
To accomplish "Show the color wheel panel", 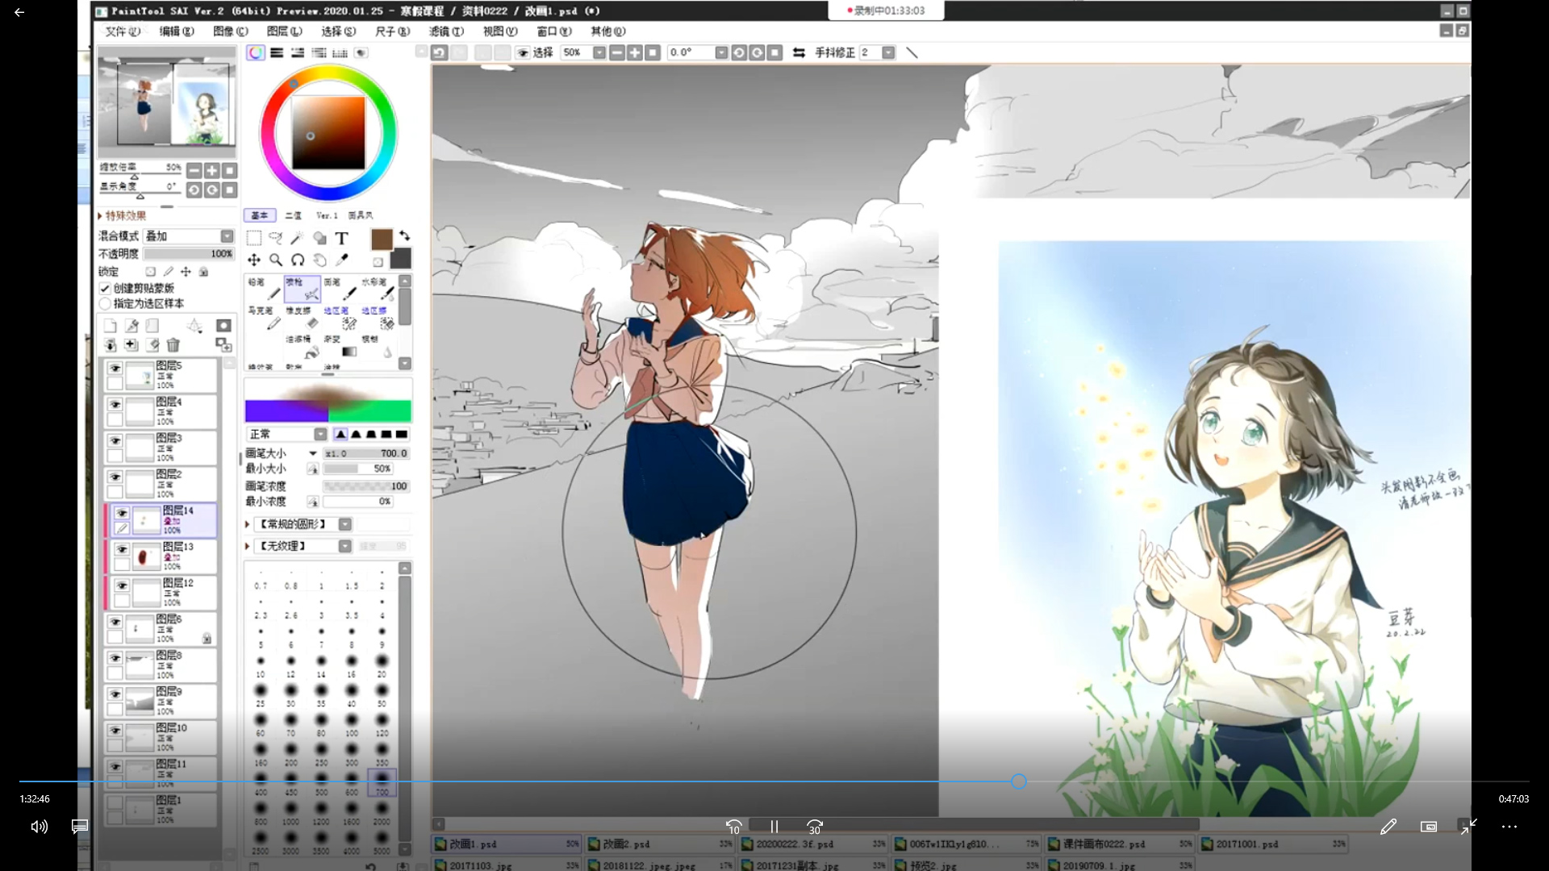I will tap(256, 52).
